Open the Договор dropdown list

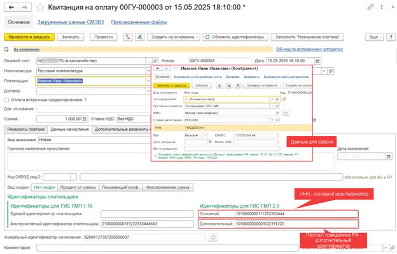pyautogui.click(x=148, y=91)
